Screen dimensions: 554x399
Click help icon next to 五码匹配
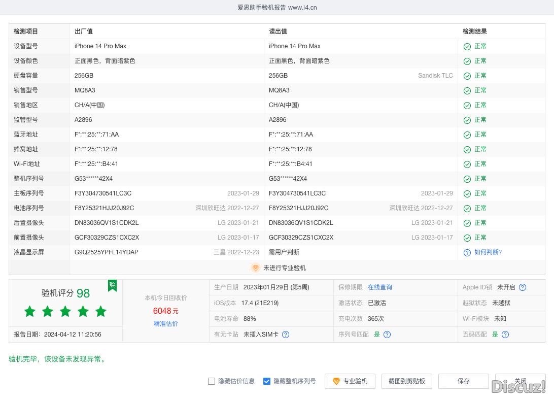coord(505,335)
